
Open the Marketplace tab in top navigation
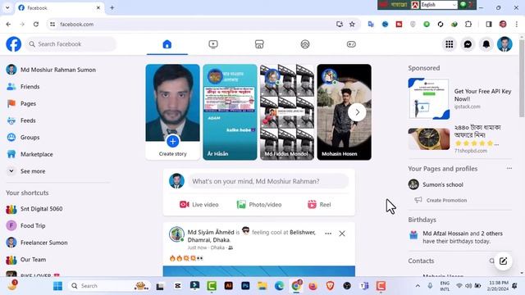pos(259,44)
